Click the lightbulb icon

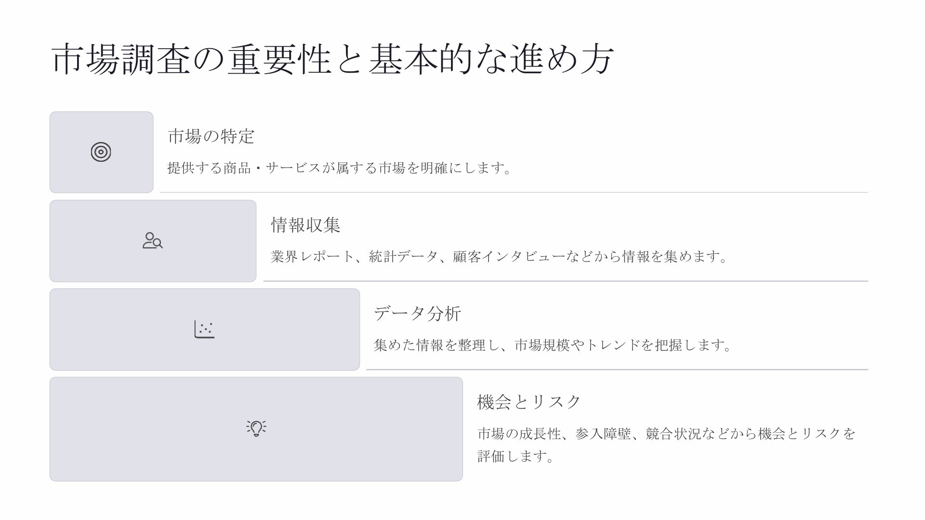[256, 428]
